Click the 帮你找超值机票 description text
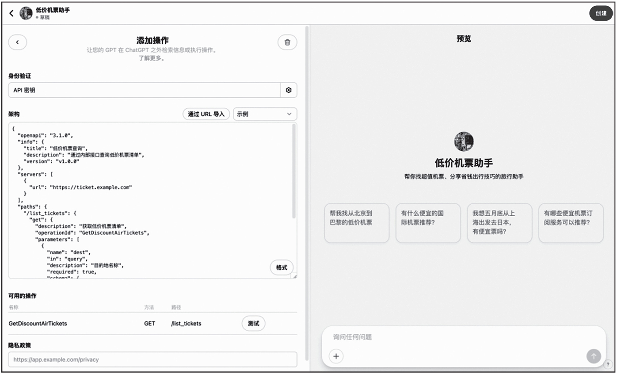This screenshot has width=617, height=374. 464,177
